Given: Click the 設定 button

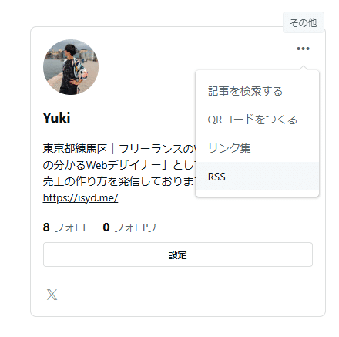Looking at the screenshot, I should [178, 254].
